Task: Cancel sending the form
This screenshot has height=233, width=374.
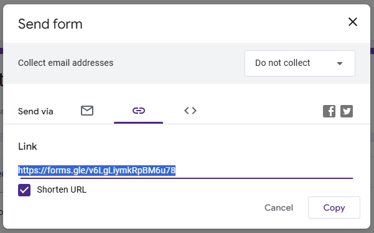Action: tap(279, 208)
